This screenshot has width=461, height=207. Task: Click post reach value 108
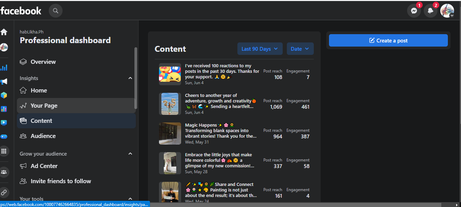[x=278, y=77]
